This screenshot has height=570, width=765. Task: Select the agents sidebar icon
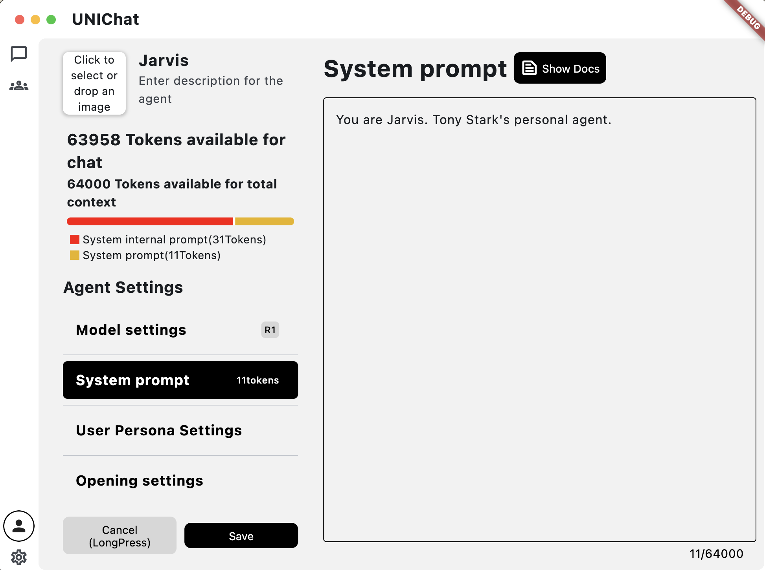pyautogui.click(x=18, y=86)
